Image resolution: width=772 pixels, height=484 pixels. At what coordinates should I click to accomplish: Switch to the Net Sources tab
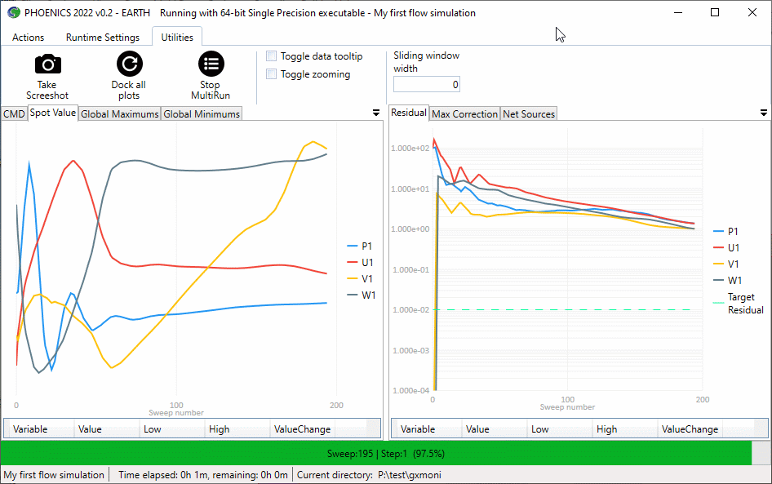pyautogui.click(x=529, y=114)
